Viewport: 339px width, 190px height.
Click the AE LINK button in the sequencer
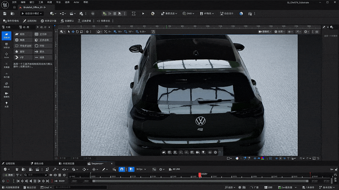pos(174,169)
